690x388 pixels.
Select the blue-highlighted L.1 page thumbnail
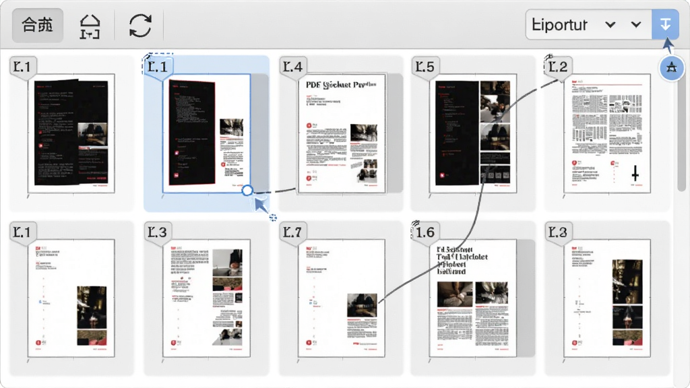tap(207, 133)
